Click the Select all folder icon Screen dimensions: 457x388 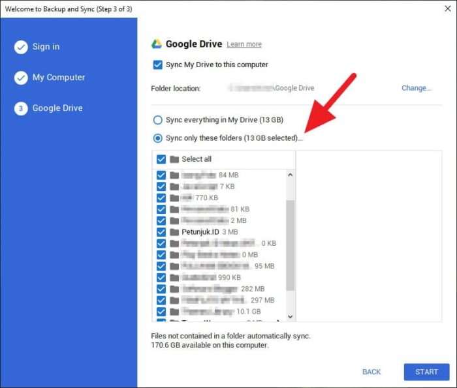click(174, 159)
